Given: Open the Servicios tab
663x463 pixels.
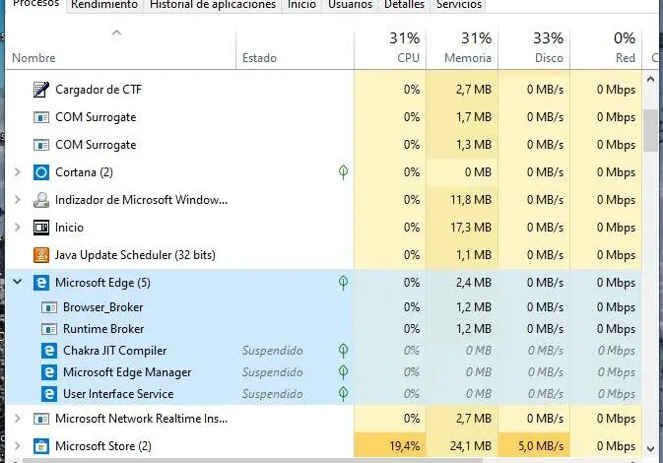Looking at the screenshot, I should click(459, 5).
